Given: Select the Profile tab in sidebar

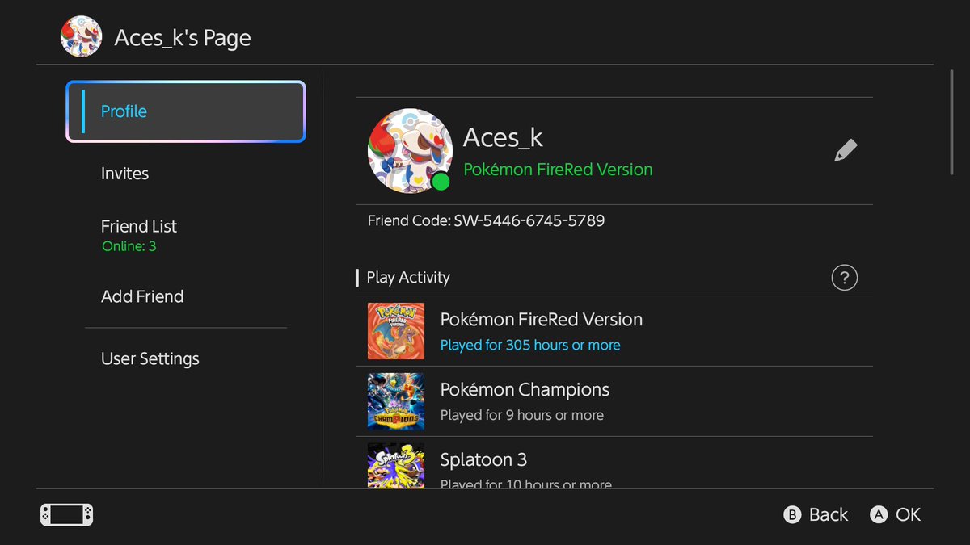Looking at the screenshot, I should pos(186,111).
